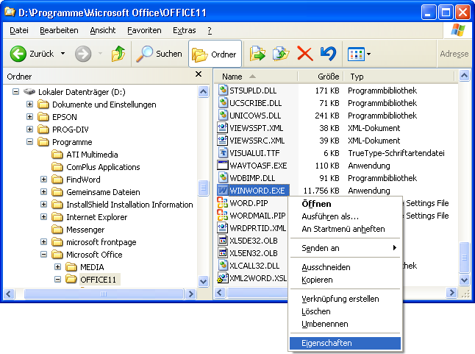The image size is (475, 354).
Task: Open the Ansicht menu
Action: [x=103, y=30]
